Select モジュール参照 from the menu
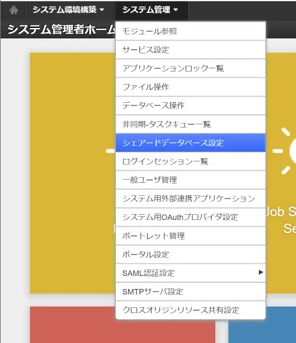Viewport: 296px width, 343px height. [191, 31]
